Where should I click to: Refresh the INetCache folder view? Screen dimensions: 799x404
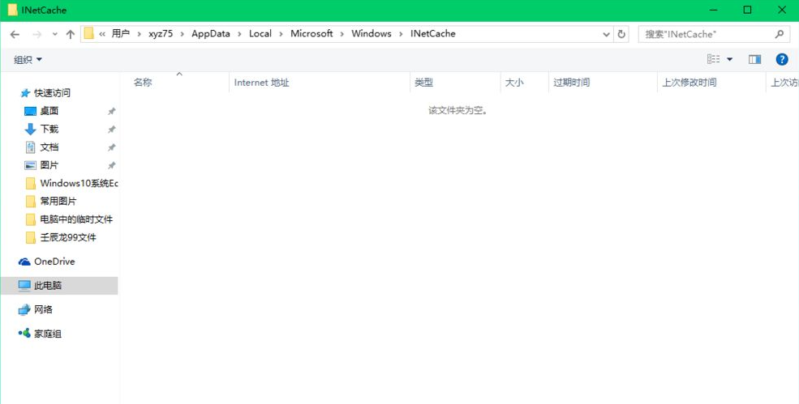pyautogui.click(x=622, y=34)
